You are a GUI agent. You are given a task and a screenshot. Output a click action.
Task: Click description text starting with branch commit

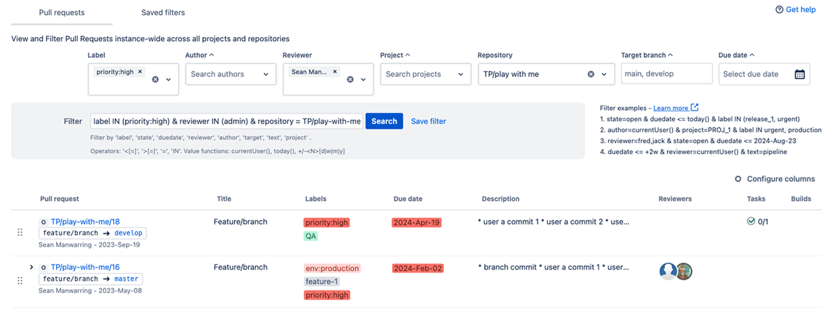[553, 267]
